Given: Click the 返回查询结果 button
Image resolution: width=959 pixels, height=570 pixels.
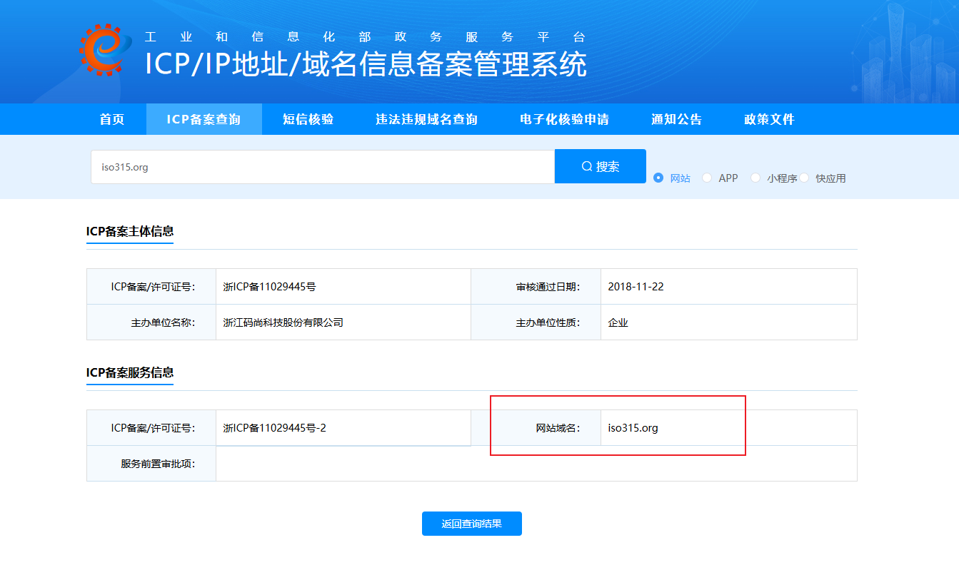Looking at the screenshot, I should click(x=472, y=524).
